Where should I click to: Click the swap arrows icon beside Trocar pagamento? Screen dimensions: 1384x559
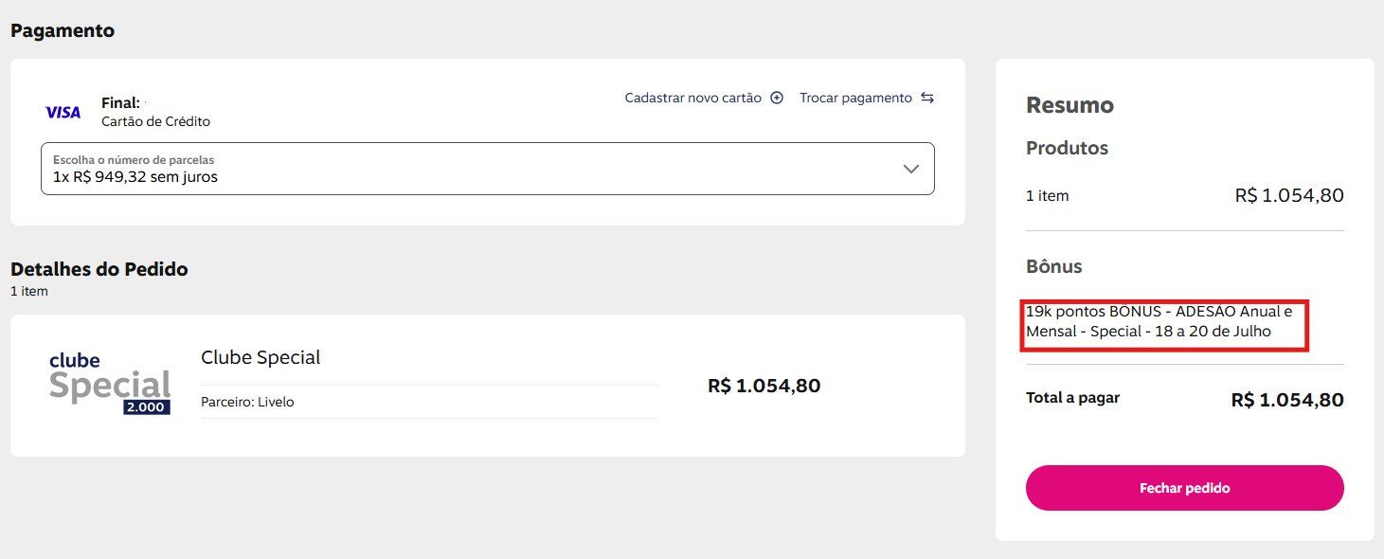tap(927, 98)
